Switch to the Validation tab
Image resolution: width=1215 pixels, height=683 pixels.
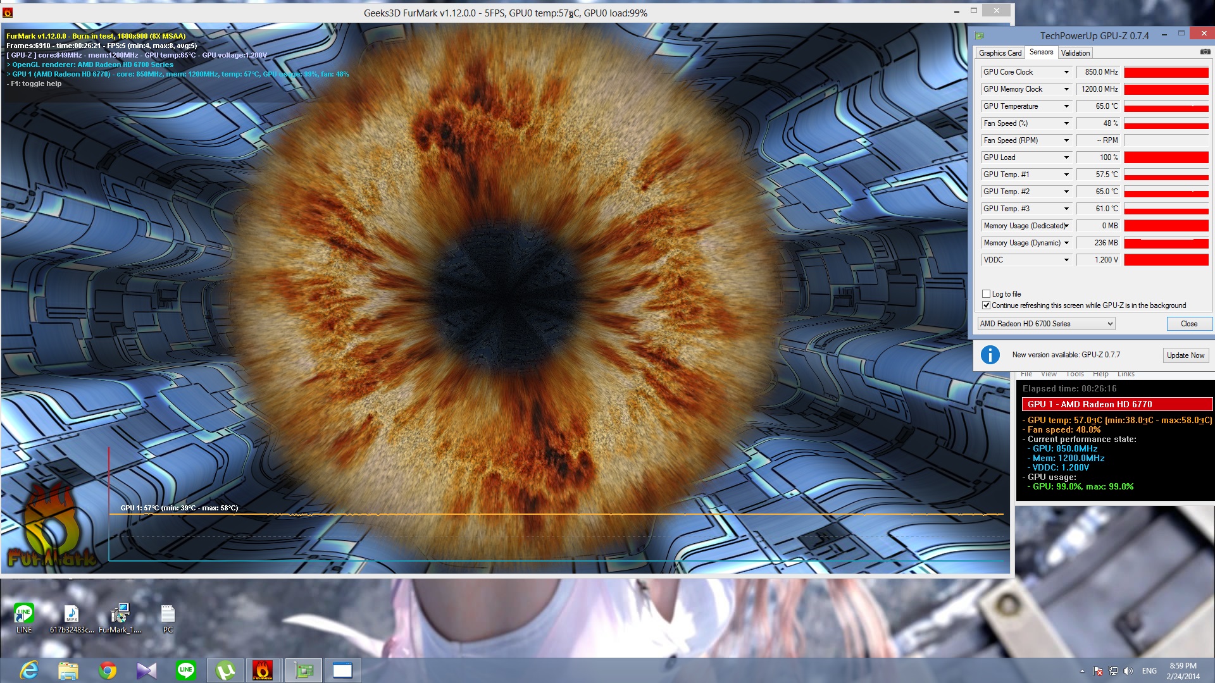(1075, 53)
